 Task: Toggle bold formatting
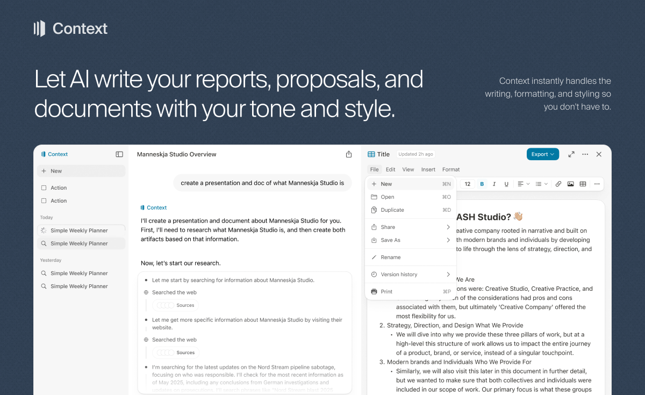coord(482,184)
